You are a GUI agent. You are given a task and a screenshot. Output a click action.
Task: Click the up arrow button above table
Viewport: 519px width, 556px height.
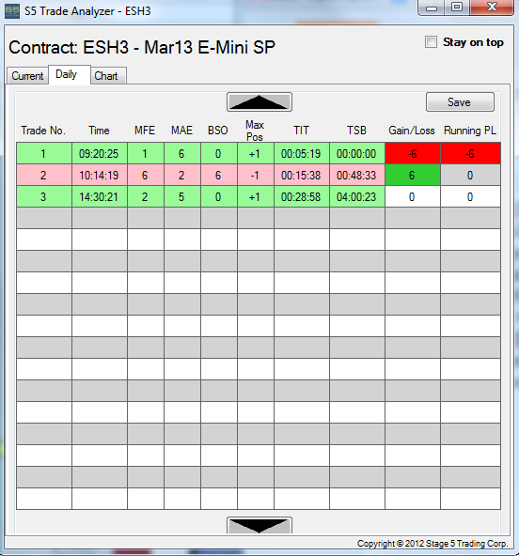259,102
